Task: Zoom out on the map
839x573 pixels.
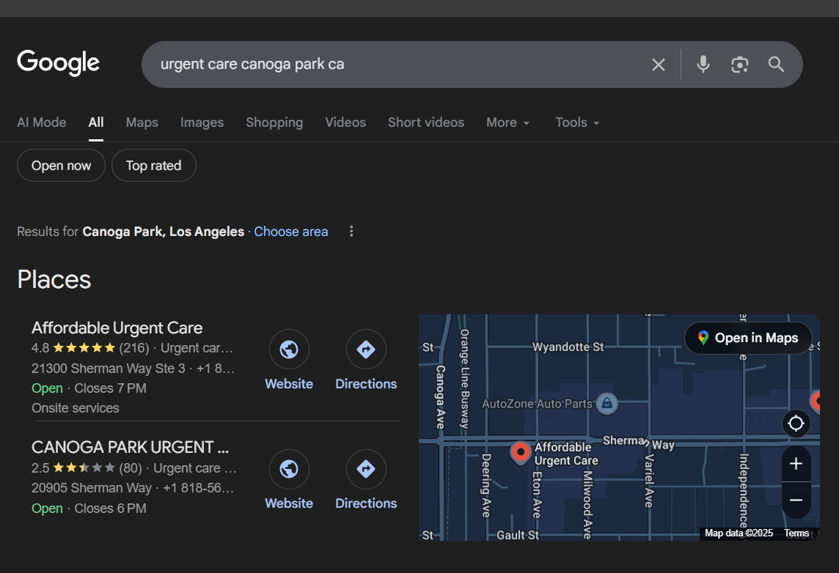Action: click(796, 500)
